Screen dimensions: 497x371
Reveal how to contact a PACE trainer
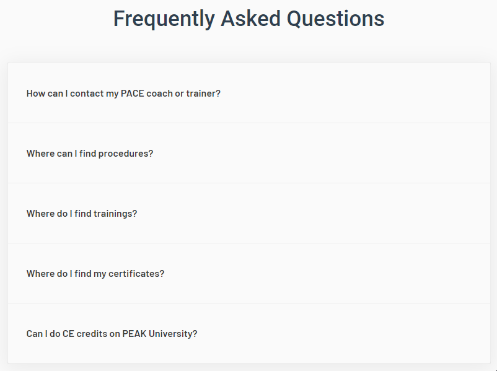(x=123, y=94)
